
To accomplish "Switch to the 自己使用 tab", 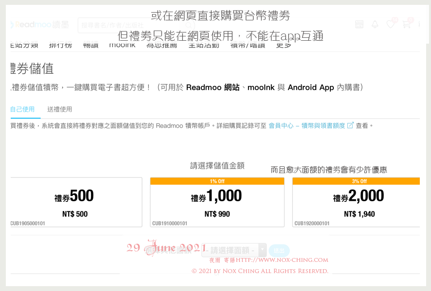I will [22, 109].
